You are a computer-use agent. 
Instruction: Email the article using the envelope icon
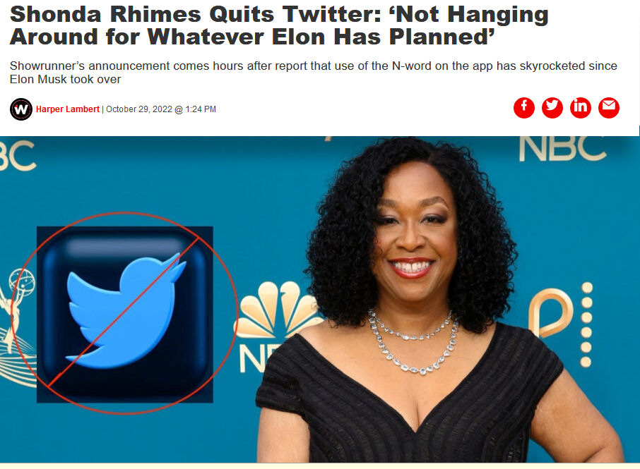click(609, 108)
